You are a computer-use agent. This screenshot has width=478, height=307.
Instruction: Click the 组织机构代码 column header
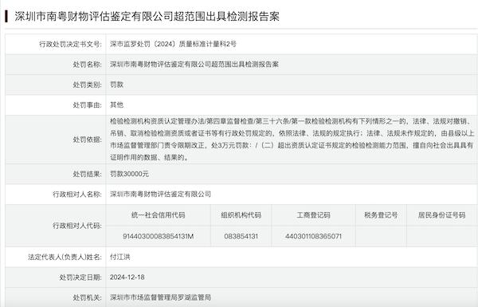[241, 215]
